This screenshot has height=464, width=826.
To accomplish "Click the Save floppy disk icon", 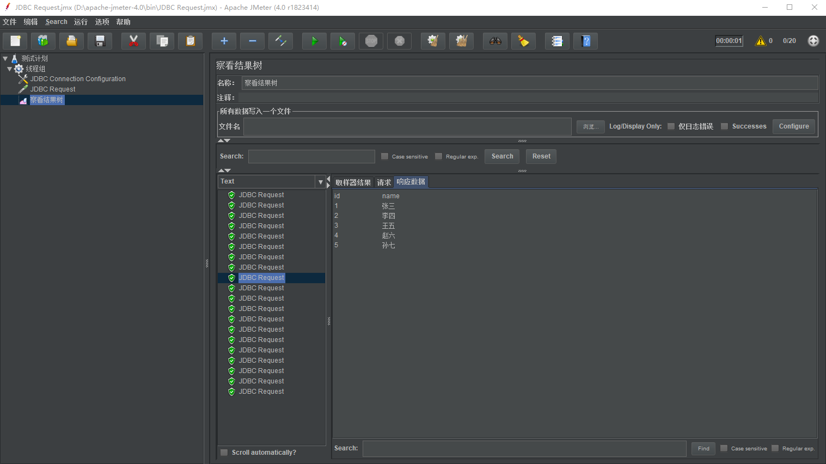I will 100,41.
